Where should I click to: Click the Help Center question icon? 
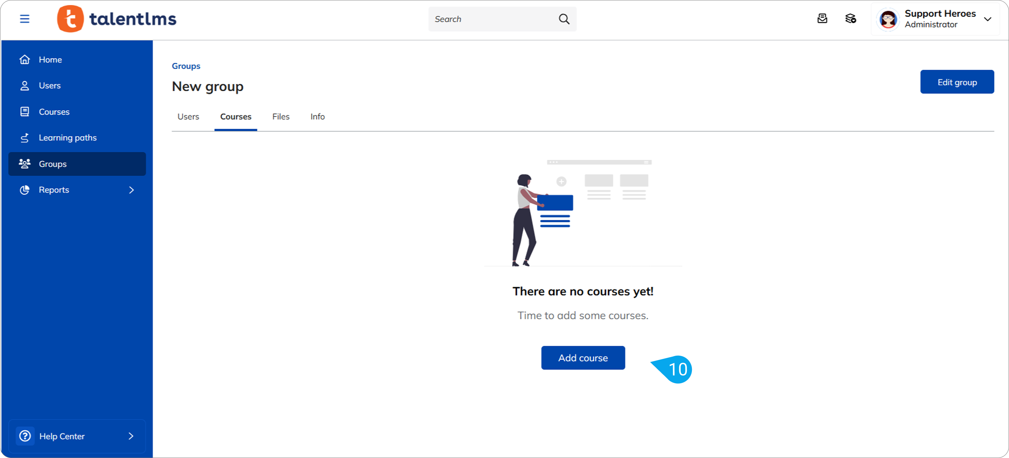[x=25, y=436]
